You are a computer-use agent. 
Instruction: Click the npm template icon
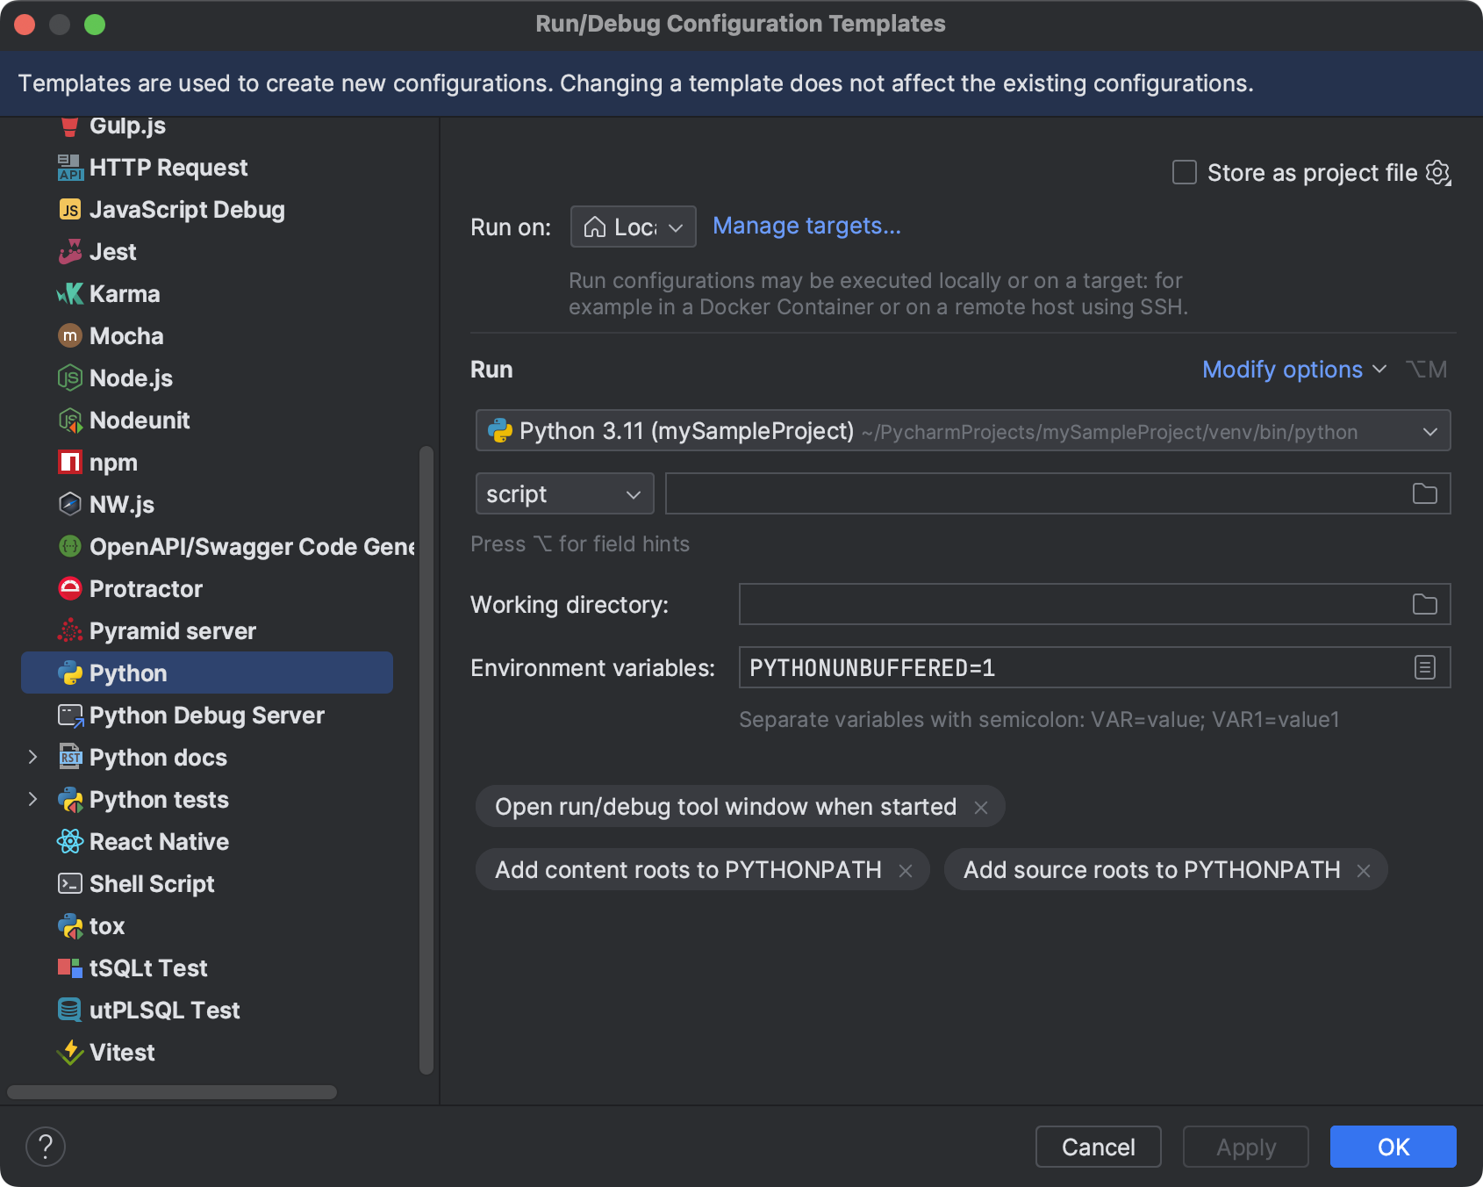[x=70, y=462]
